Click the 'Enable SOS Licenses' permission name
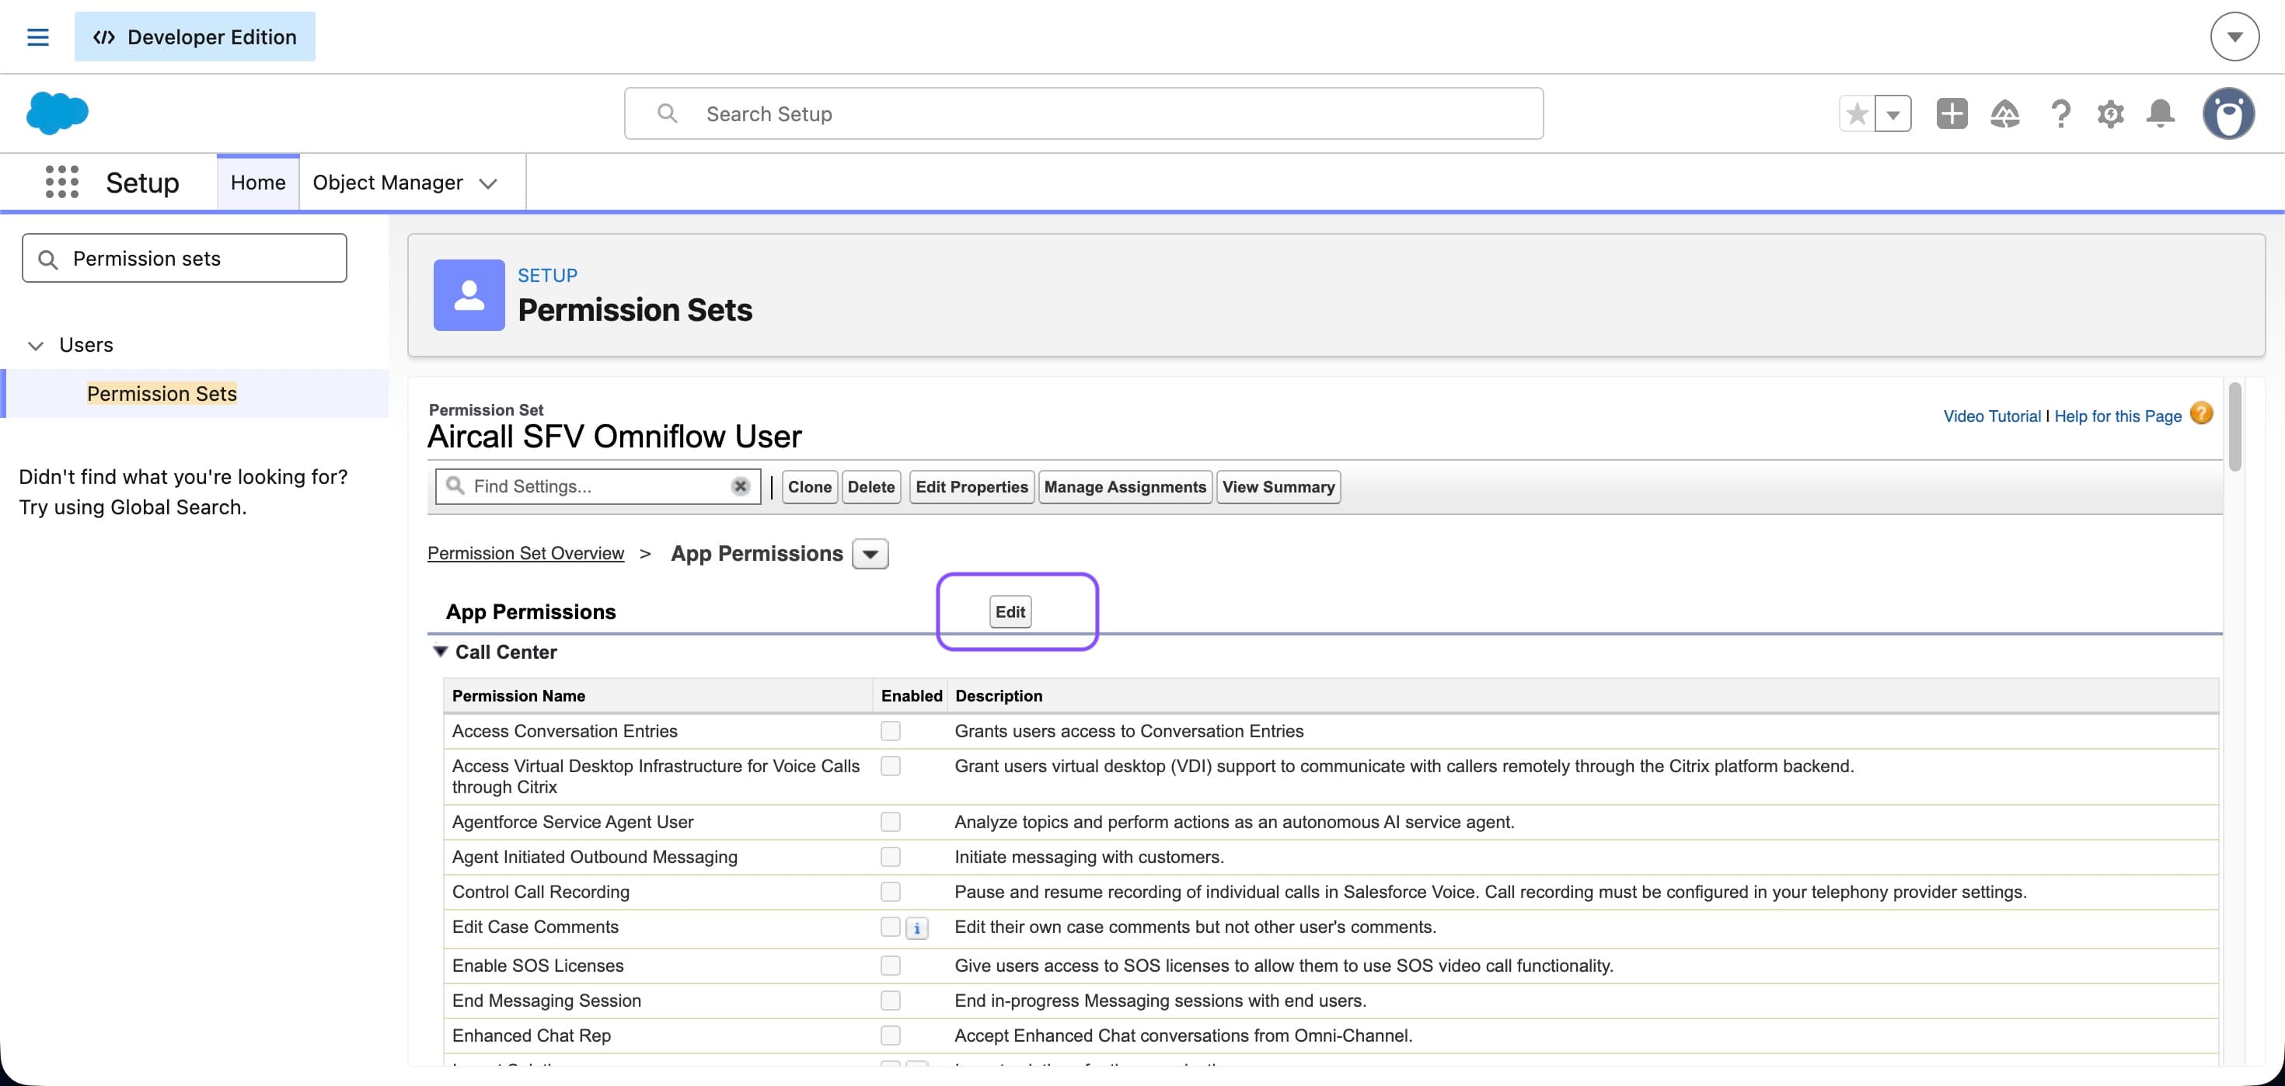This screenshot has height=1086, width=2285. click(538, 966)
